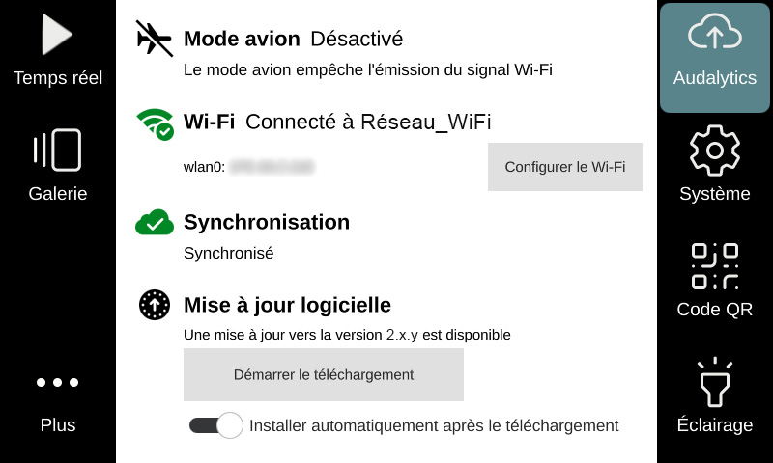The height and width of the screenshot is (463, 773).
Task: Toggle automatic install after download switch
Action: pyautogui.click(x=215, y=425)
